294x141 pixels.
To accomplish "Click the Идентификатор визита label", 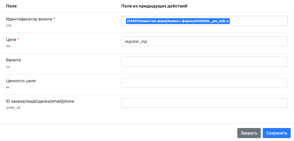I will coord(29,19).
